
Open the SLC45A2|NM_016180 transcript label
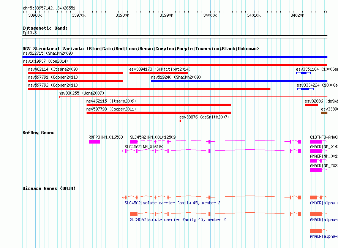144,147
